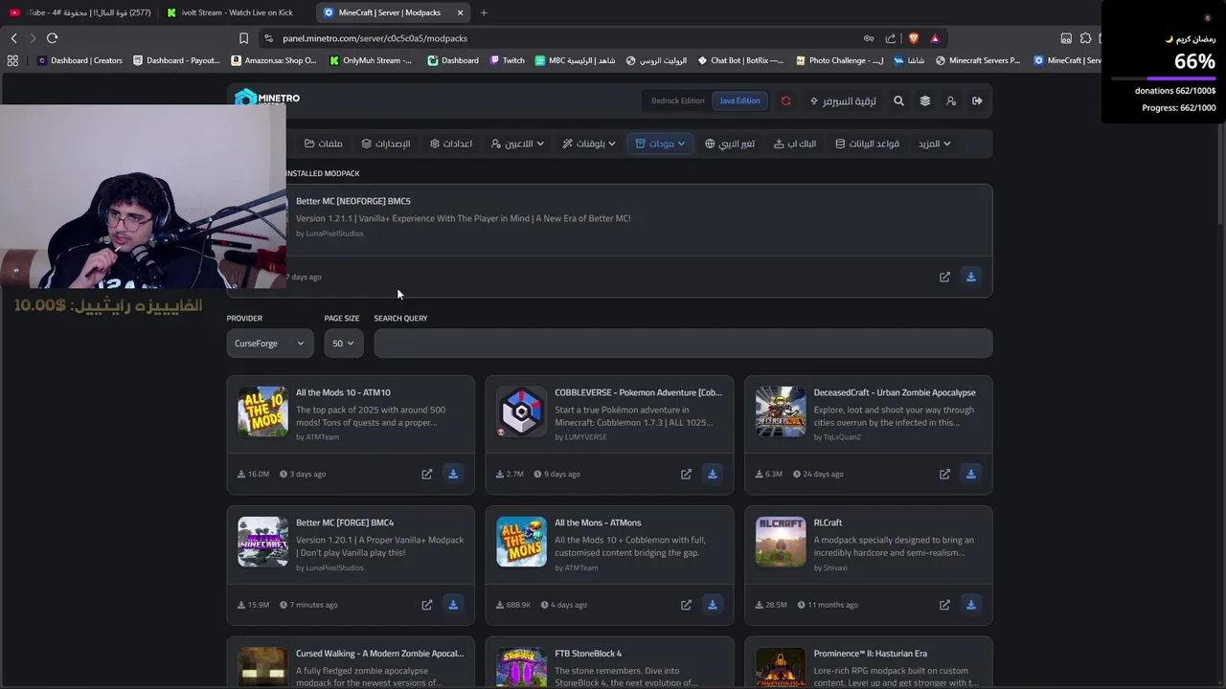Click the RLCraft modpack thumbnail
The height and width of the screenshot is (689, 1226).
[x=781, y=542]
